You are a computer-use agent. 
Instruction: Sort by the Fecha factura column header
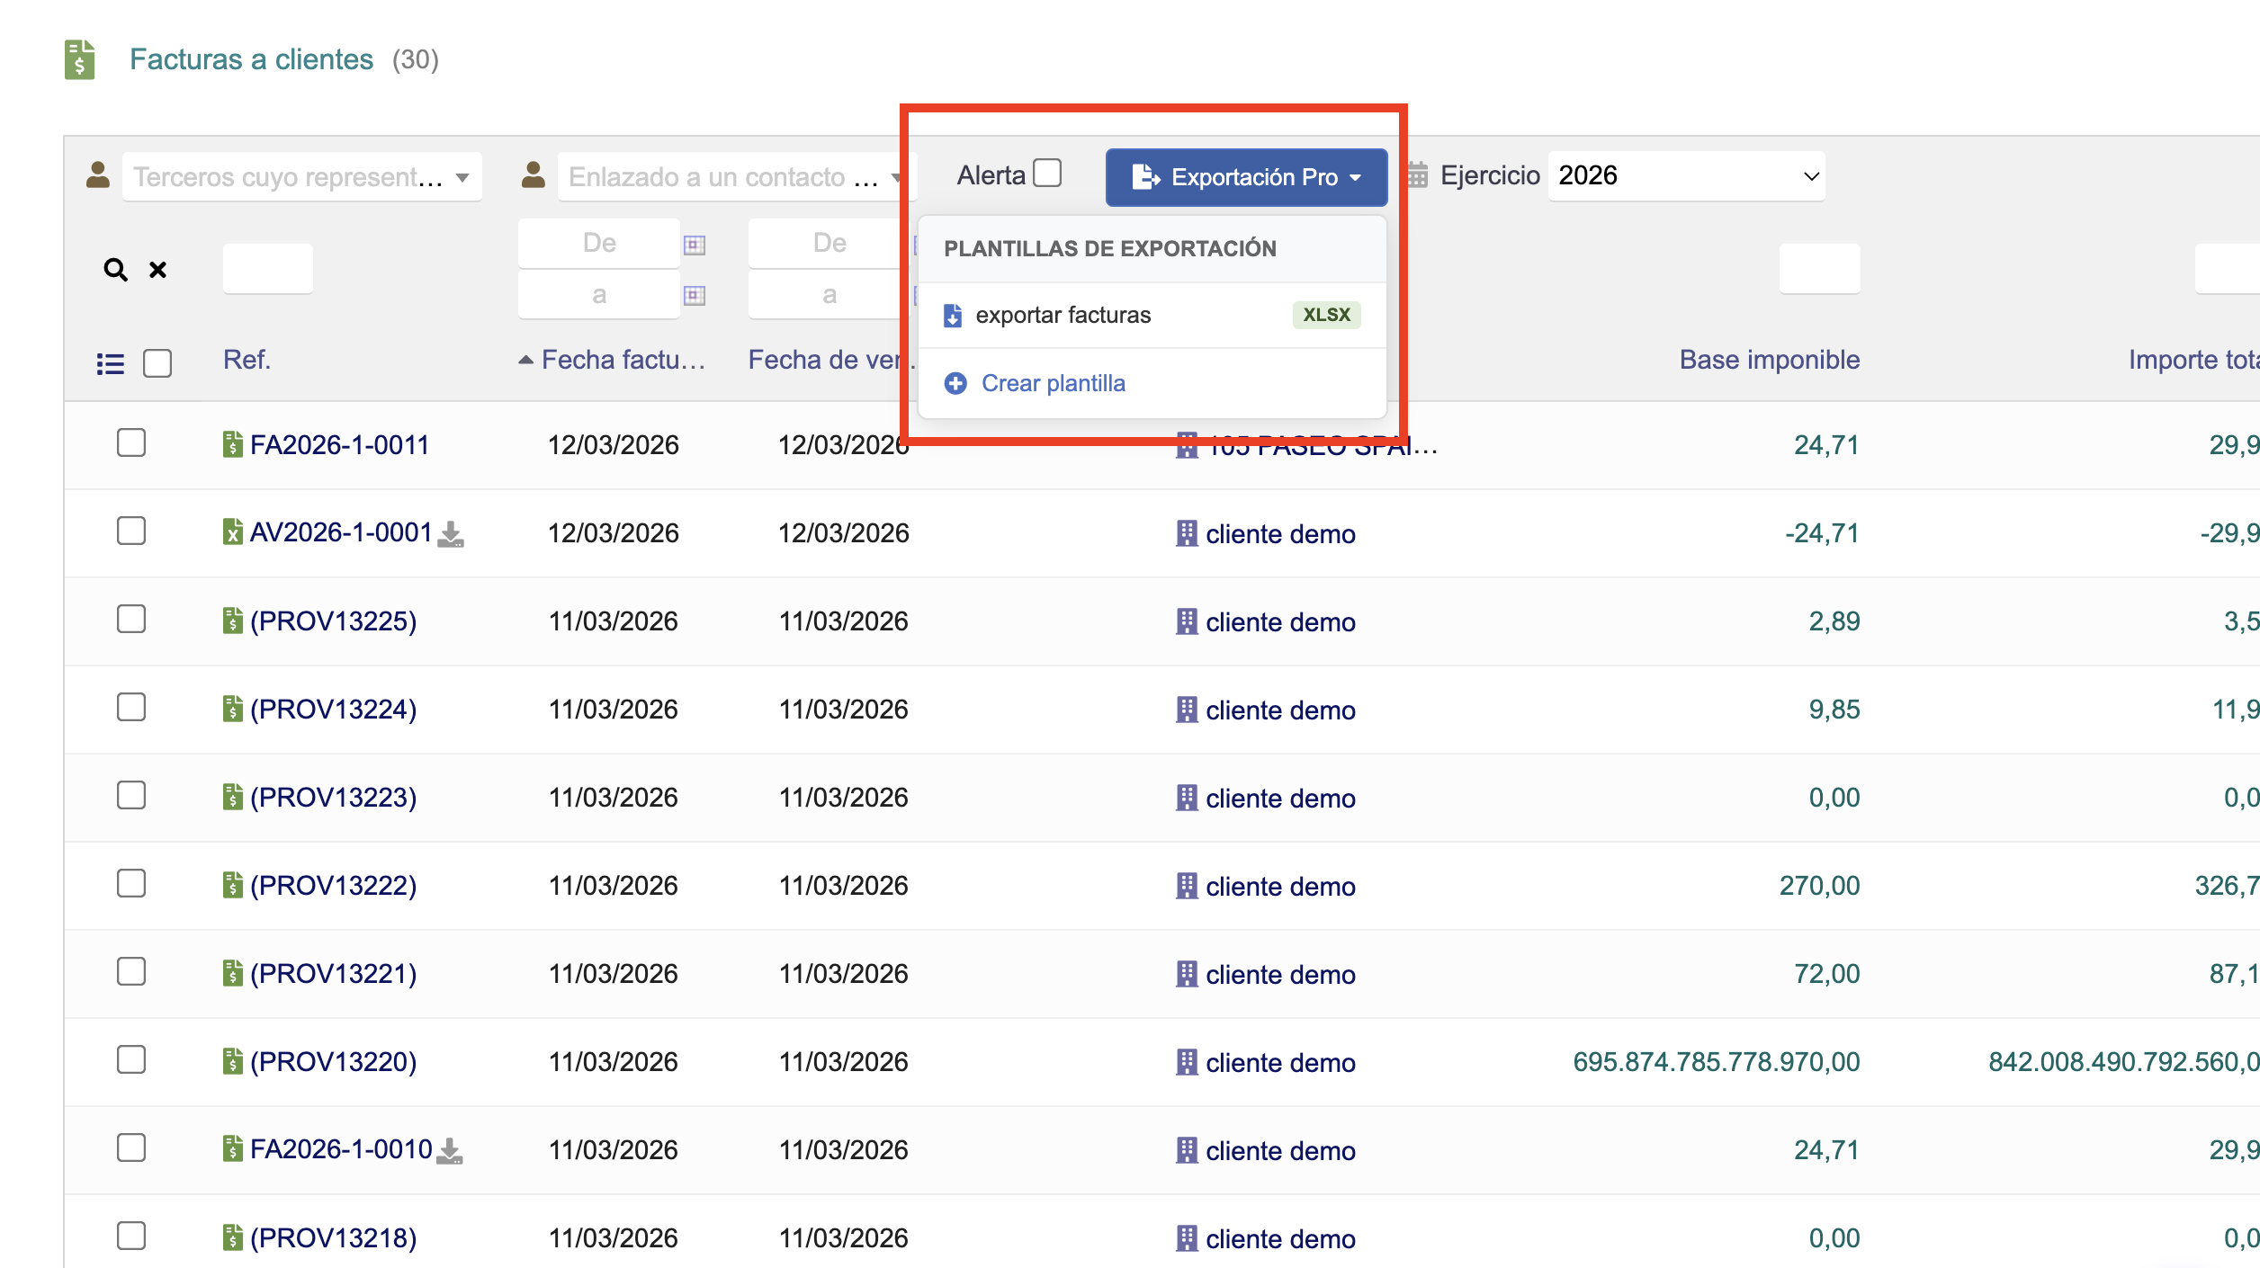623,360
